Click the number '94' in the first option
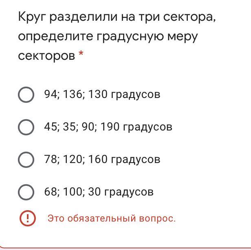 click(x=50, y=94)
